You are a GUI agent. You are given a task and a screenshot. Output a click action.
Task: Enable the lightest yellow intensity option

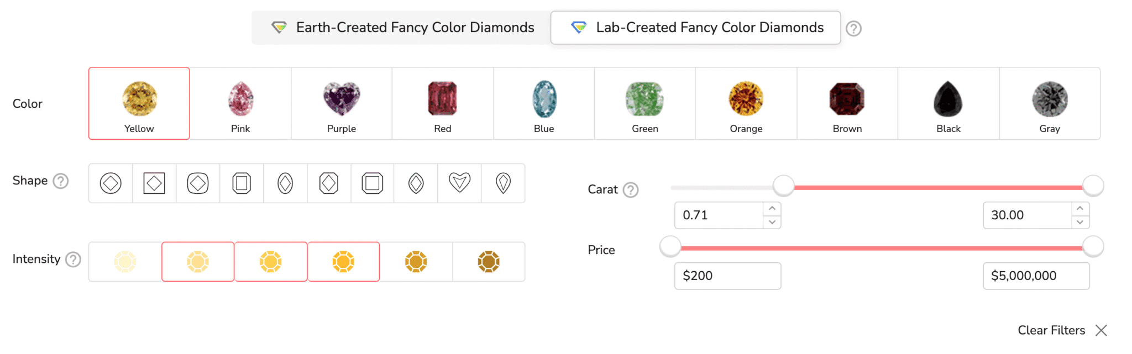125,262
